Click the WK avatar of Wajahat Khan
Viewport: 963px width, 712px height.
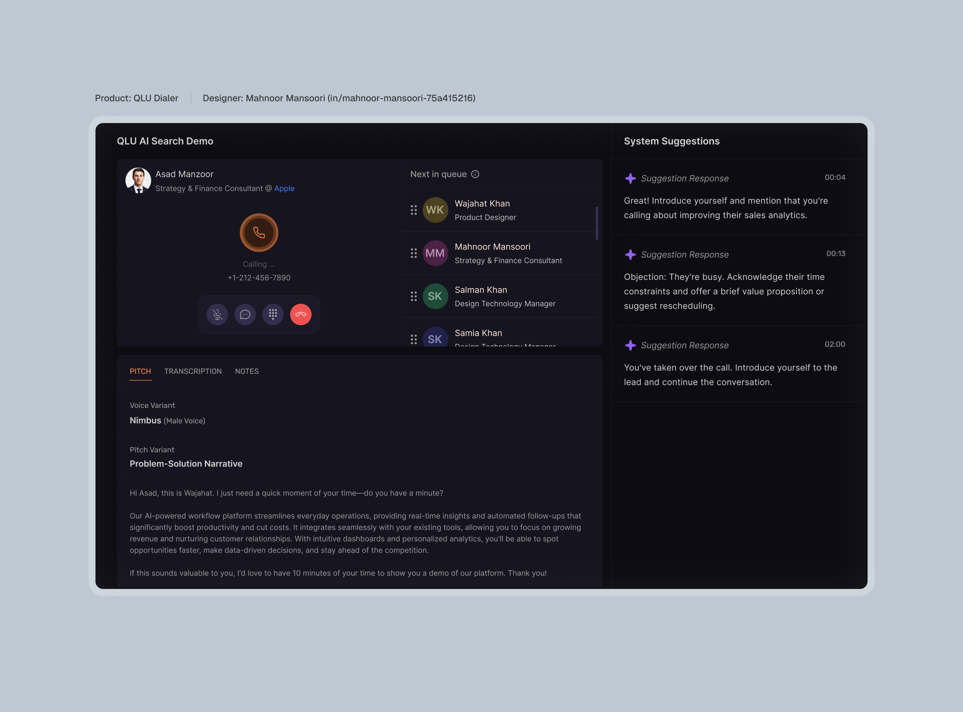click(435, 210)
